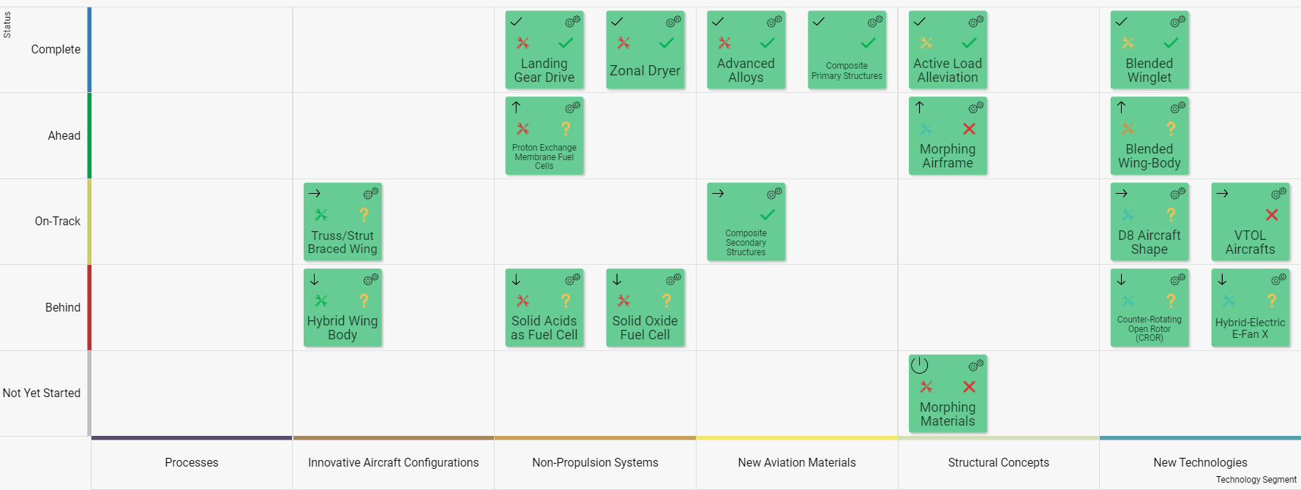Click "Innovative Aircraft Configurations" column label
Image resolution: width=1301 pixels, height=490 pixels.
point(394,463)
